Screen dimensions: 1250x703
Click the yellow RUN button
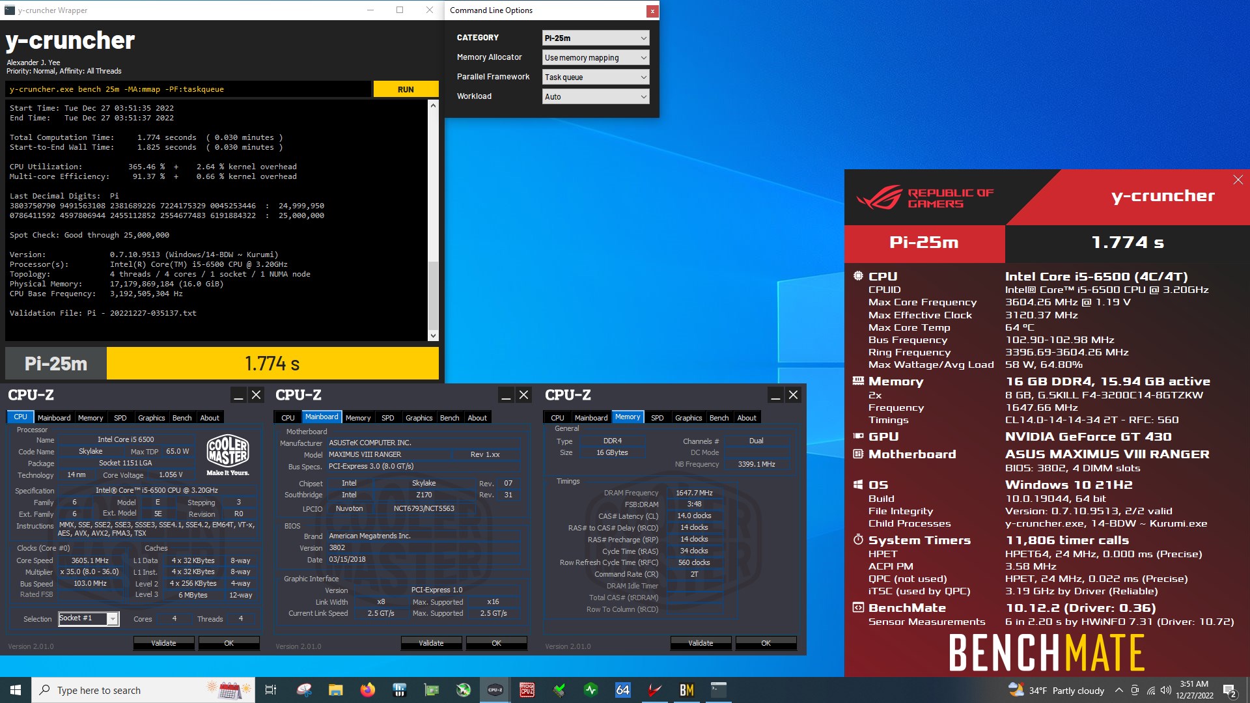(406, 89)
